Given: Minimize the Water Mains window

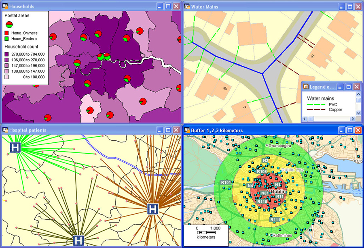Looking at the screenshot, I should (341, 6).
